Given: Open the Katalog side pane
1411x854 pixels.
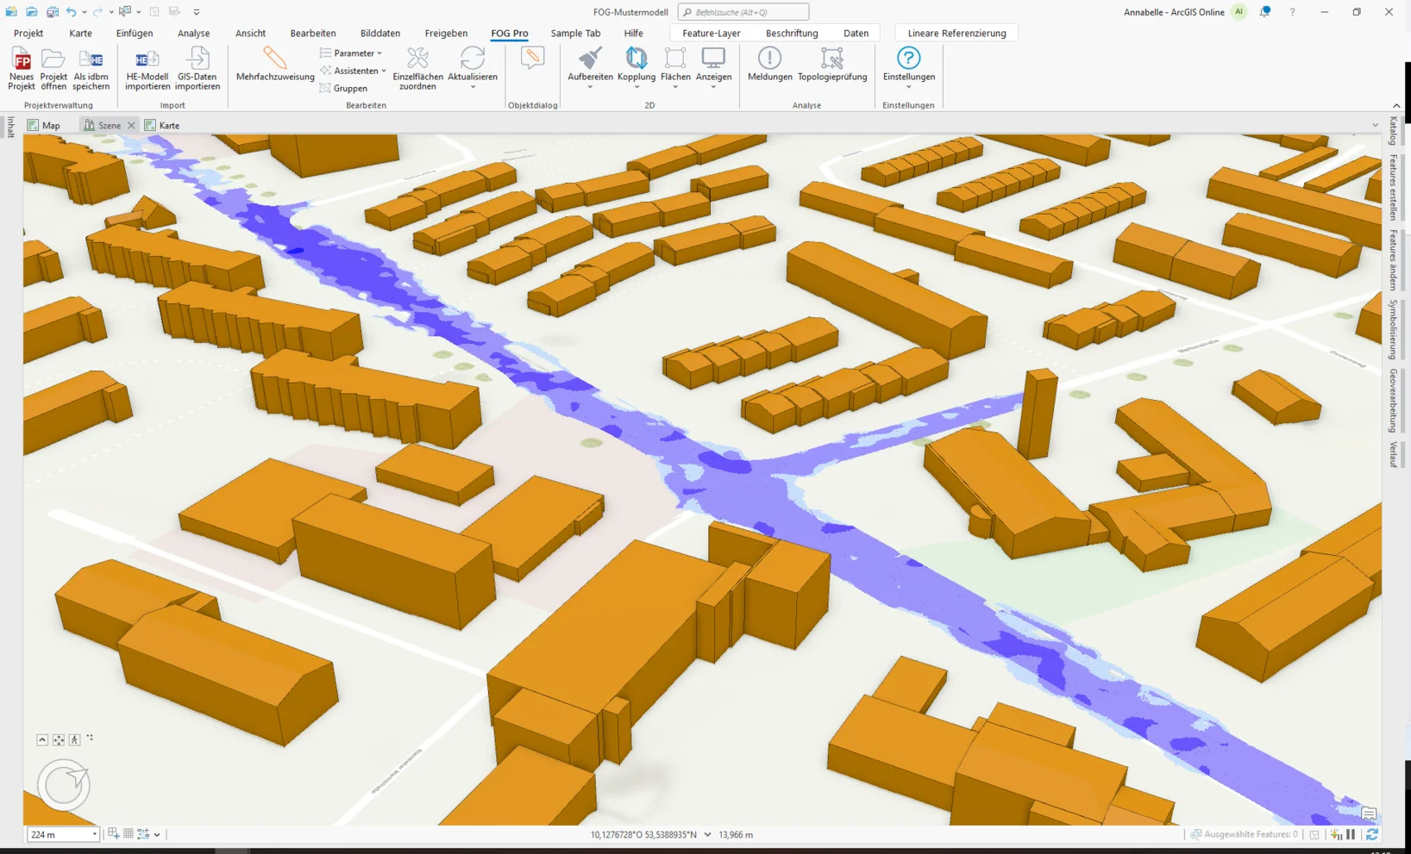Looking at the screenshot, I should pos(1393,130).
